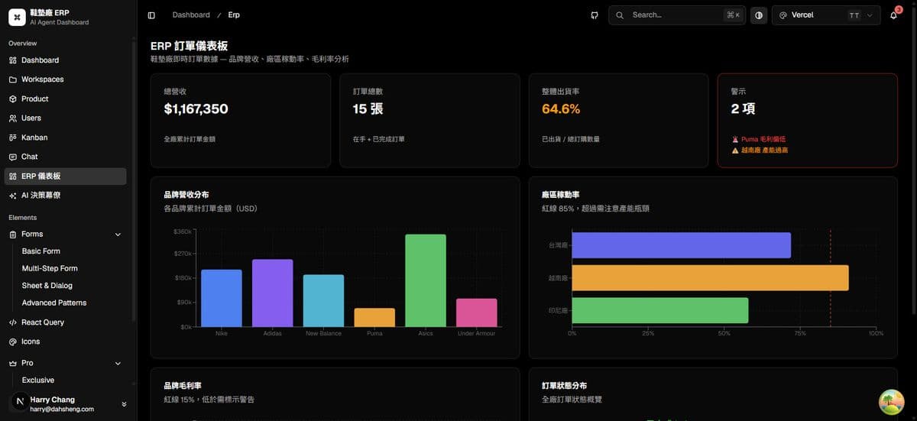
Task: Open the GitHub repository icon
Action: tap(595, 15)
